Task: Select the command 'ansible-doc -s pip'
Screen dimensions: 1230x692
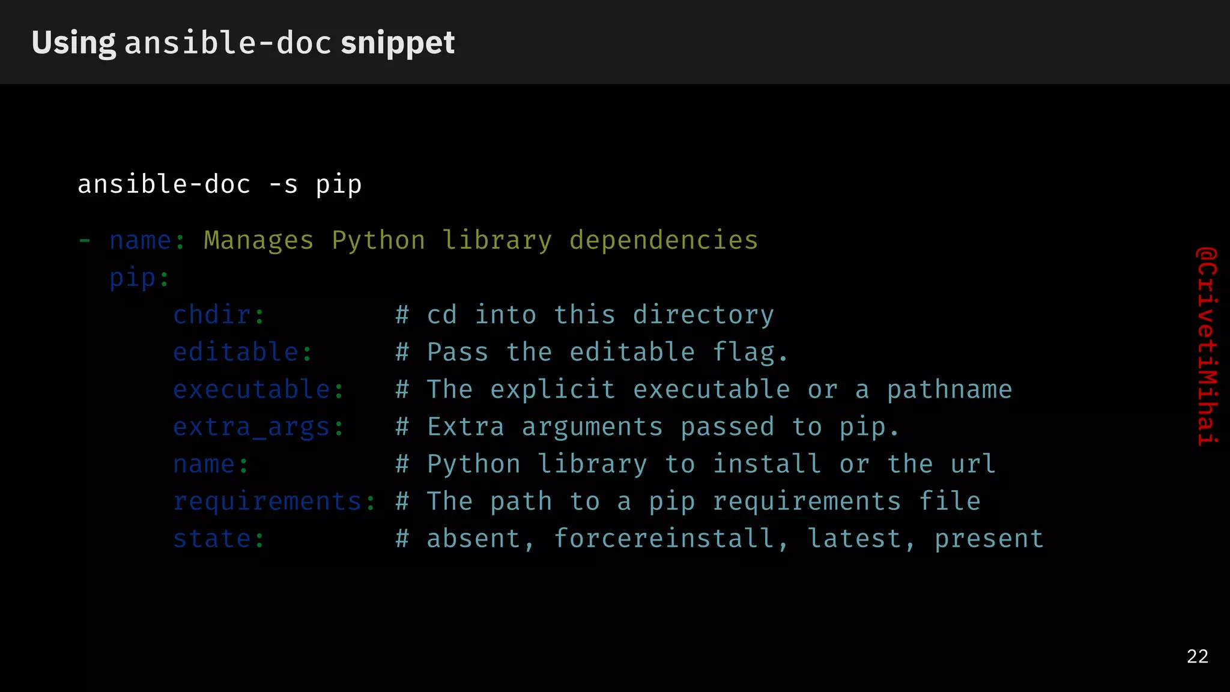Action: (220, 185)
